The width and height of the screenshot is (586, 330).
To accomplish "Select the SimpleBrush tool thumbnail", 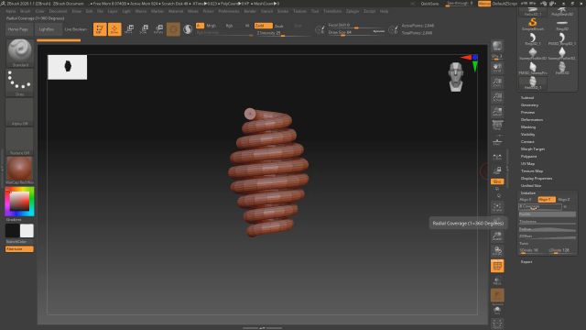I will tap(533, 25).
